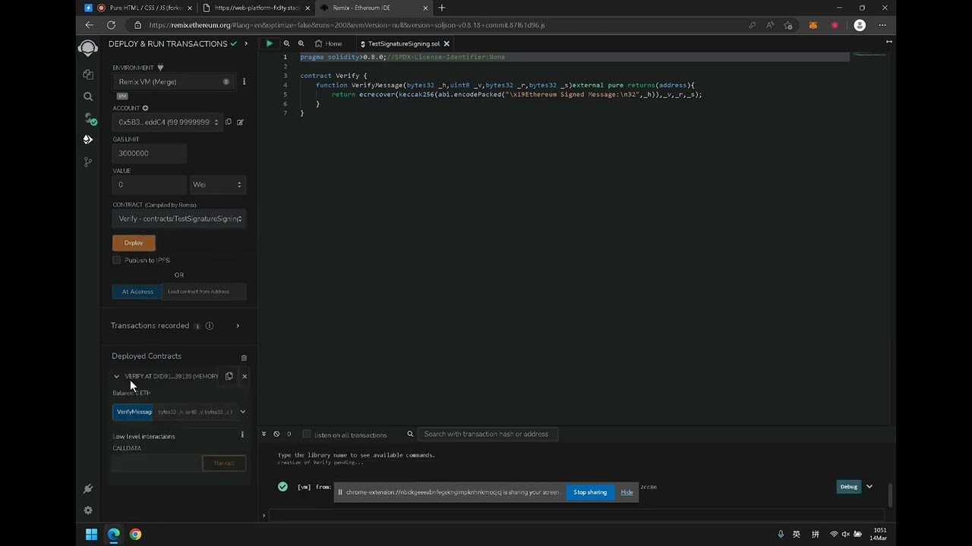Show environment info icon
The height and width of the screenshot is (546, 972).
[x=244, y=81]
